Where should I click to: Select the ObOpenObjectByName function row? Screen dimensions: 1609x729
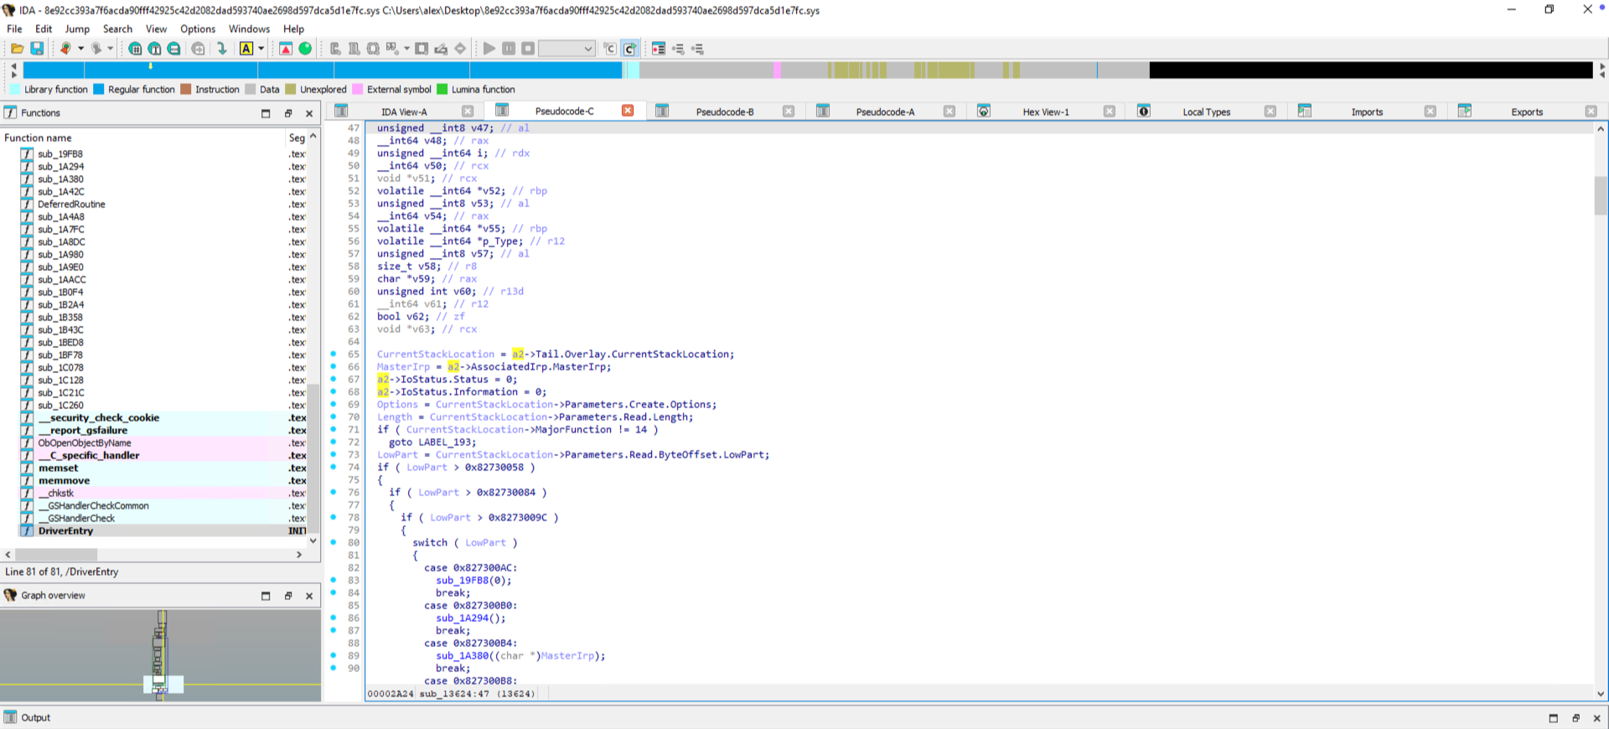pos(163,442)
